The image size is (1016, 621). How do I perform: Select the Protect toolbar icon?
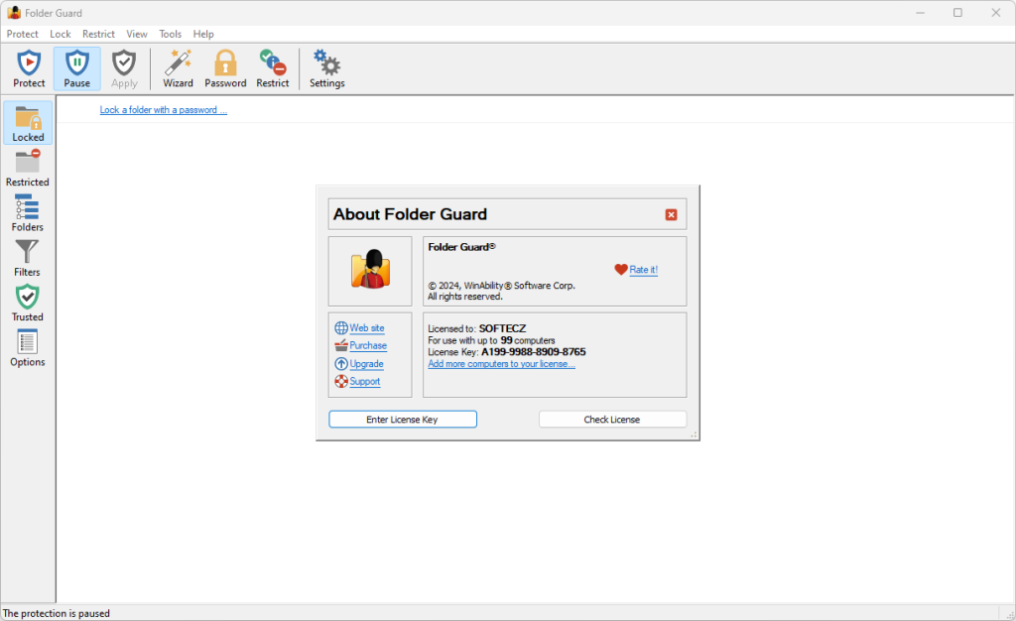[x=29, y=67]
